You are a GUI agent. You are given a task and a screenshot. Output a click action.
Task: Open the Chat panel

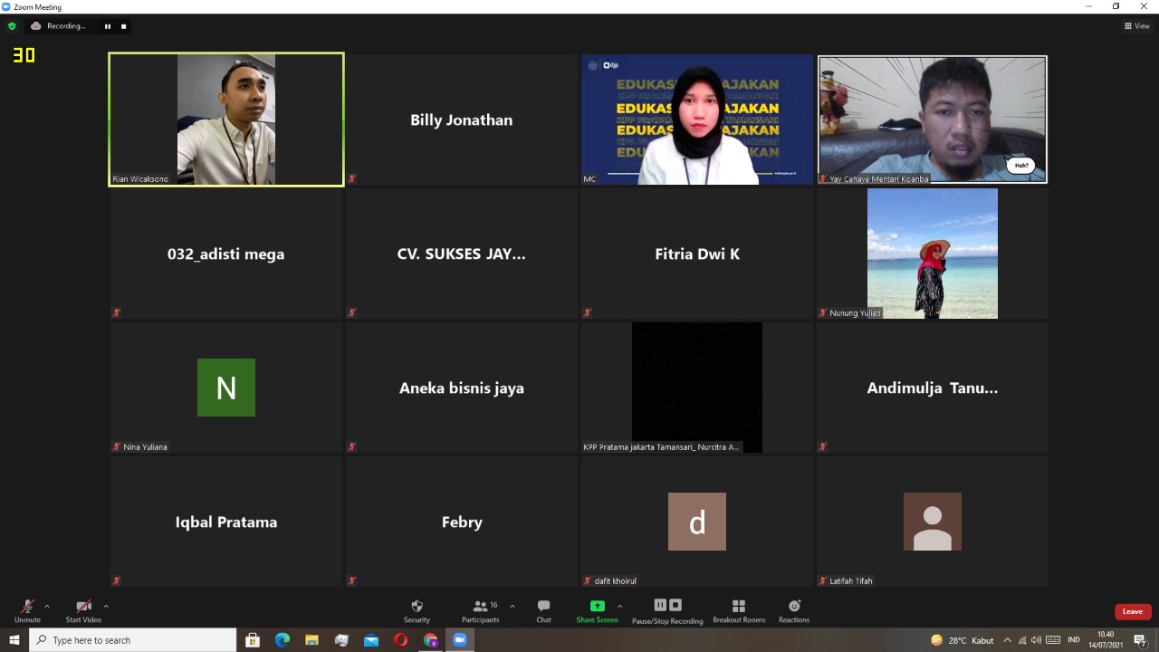click(x=543, y=610)
